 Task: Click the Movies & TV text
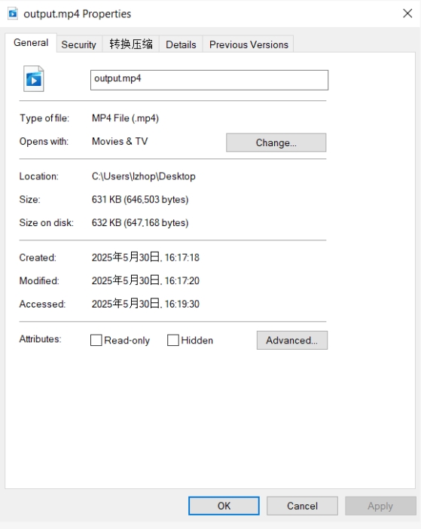[x=120, y=141]
